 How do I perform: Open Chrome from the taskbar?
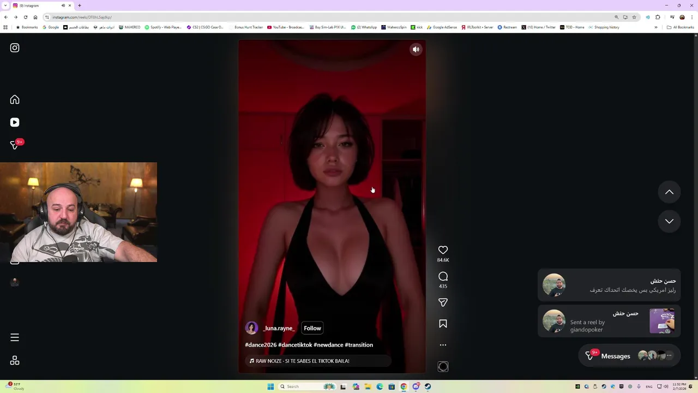coord(404,386)
